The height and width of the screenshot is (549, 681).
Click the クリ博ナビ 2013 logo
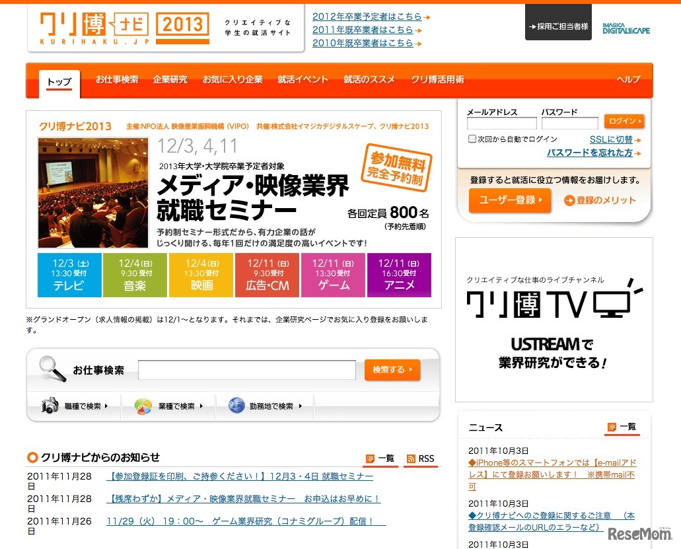pyautogui.click(x=124, y=28)
